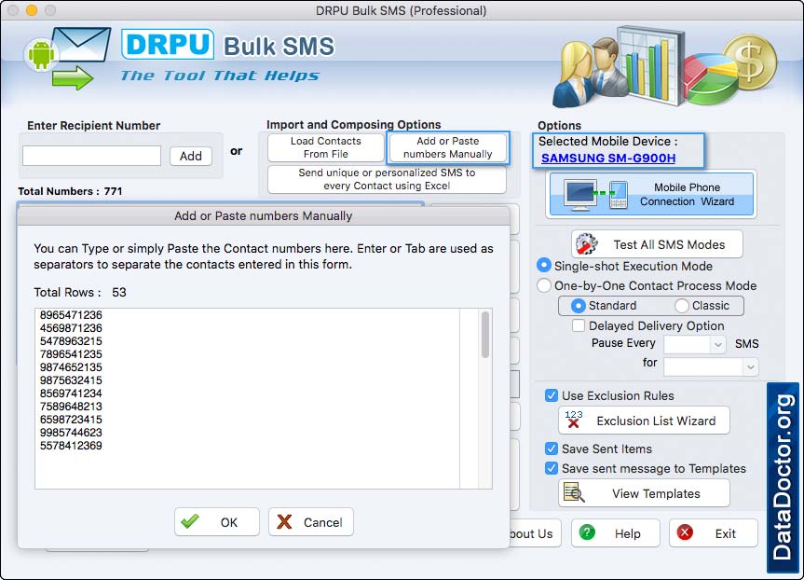The height and width of the screenshot is (580, 804).
Task: Select the number 8965471236
Action: click(x=71, y=314)
